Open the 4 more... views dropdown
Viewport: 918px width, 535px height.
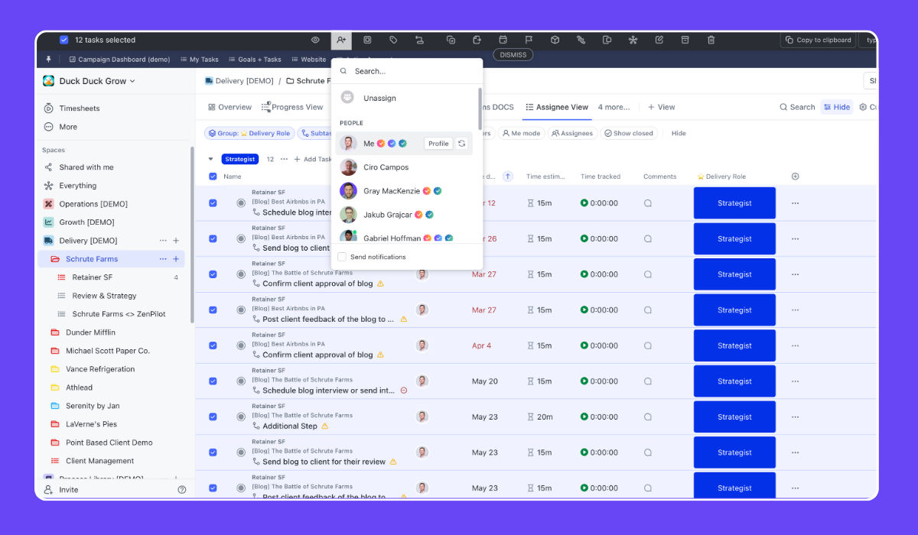tap(614, 107)
